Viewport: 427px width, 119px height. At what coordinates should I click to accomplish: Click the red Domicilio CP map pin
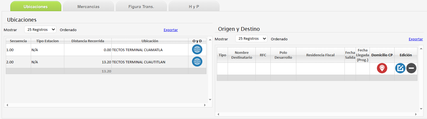pos(382,68)
